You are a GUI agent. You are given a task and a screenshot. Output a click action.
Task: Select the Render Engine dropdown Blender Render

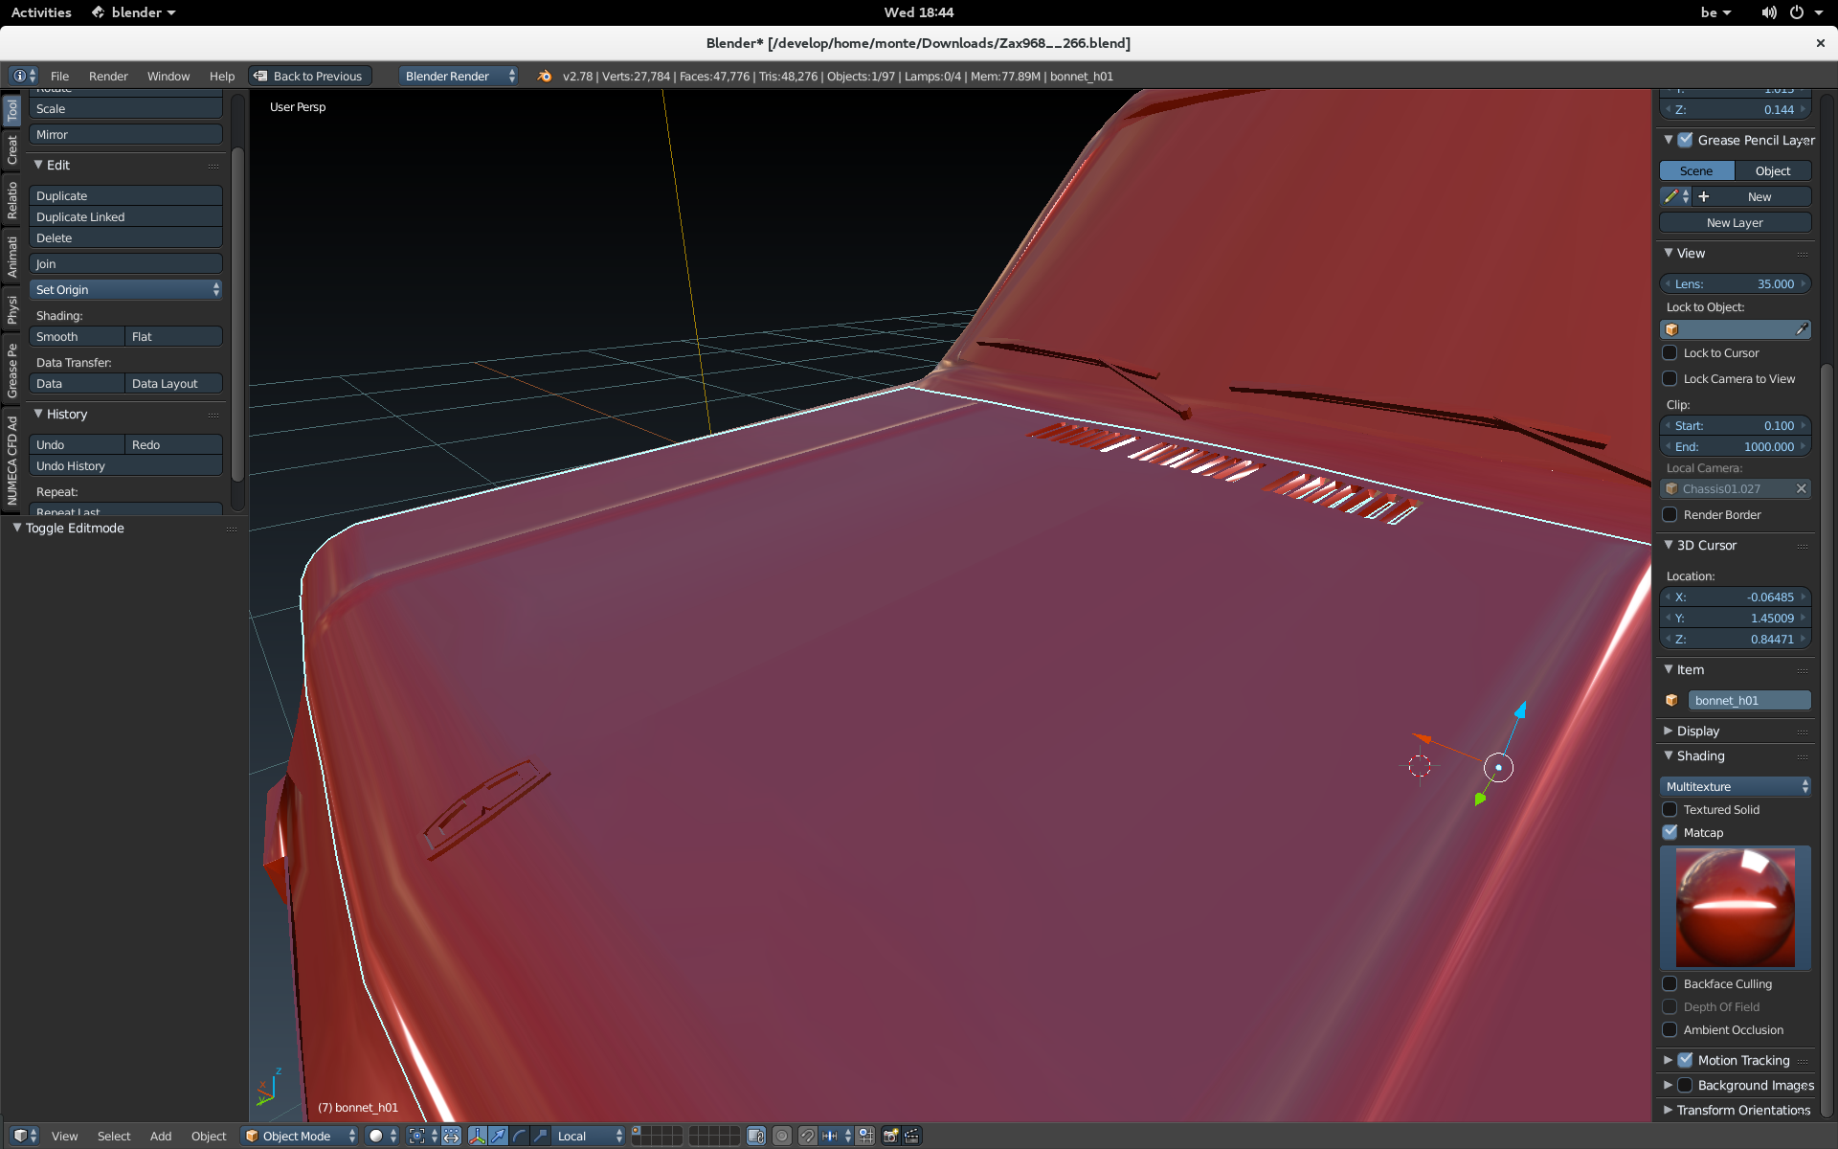pyautogui.click(x=456, y=76)
